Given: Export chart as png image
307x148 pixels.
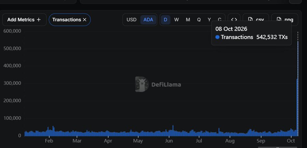Looking at the screenshot, I should coord(285,20).
